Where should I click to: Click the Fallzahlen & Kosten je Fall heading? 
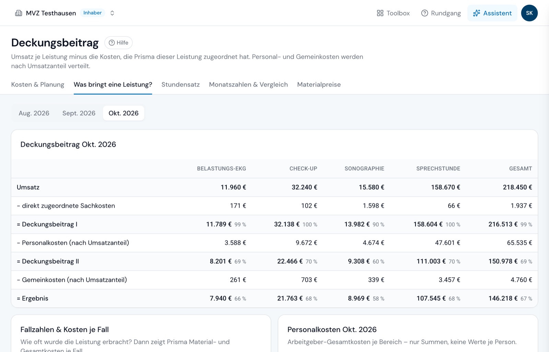point(65,329)
